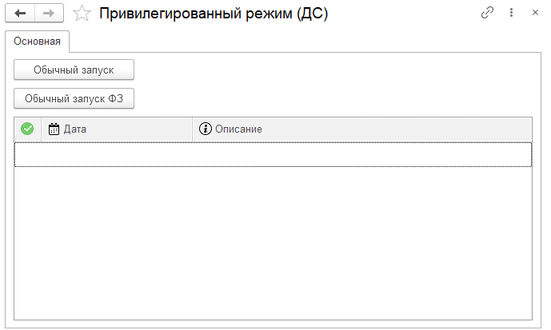Click blank table area below the row
Viewport: 551px width, 330px height.
tap(273, 243)
